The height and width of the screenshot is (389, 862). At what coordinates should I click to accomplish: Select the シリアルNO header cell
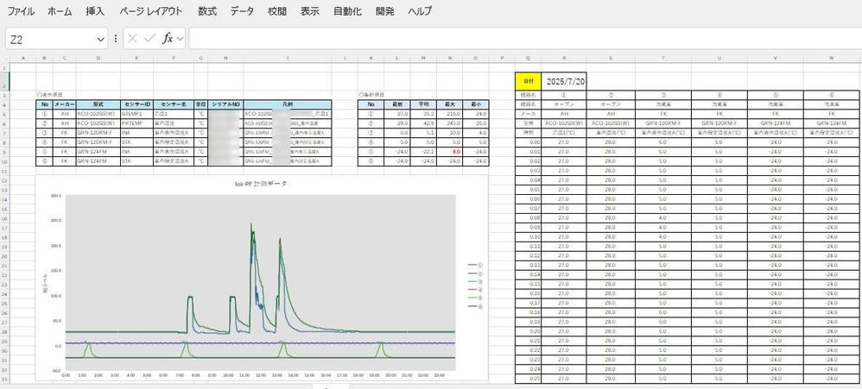pos(226,104)
